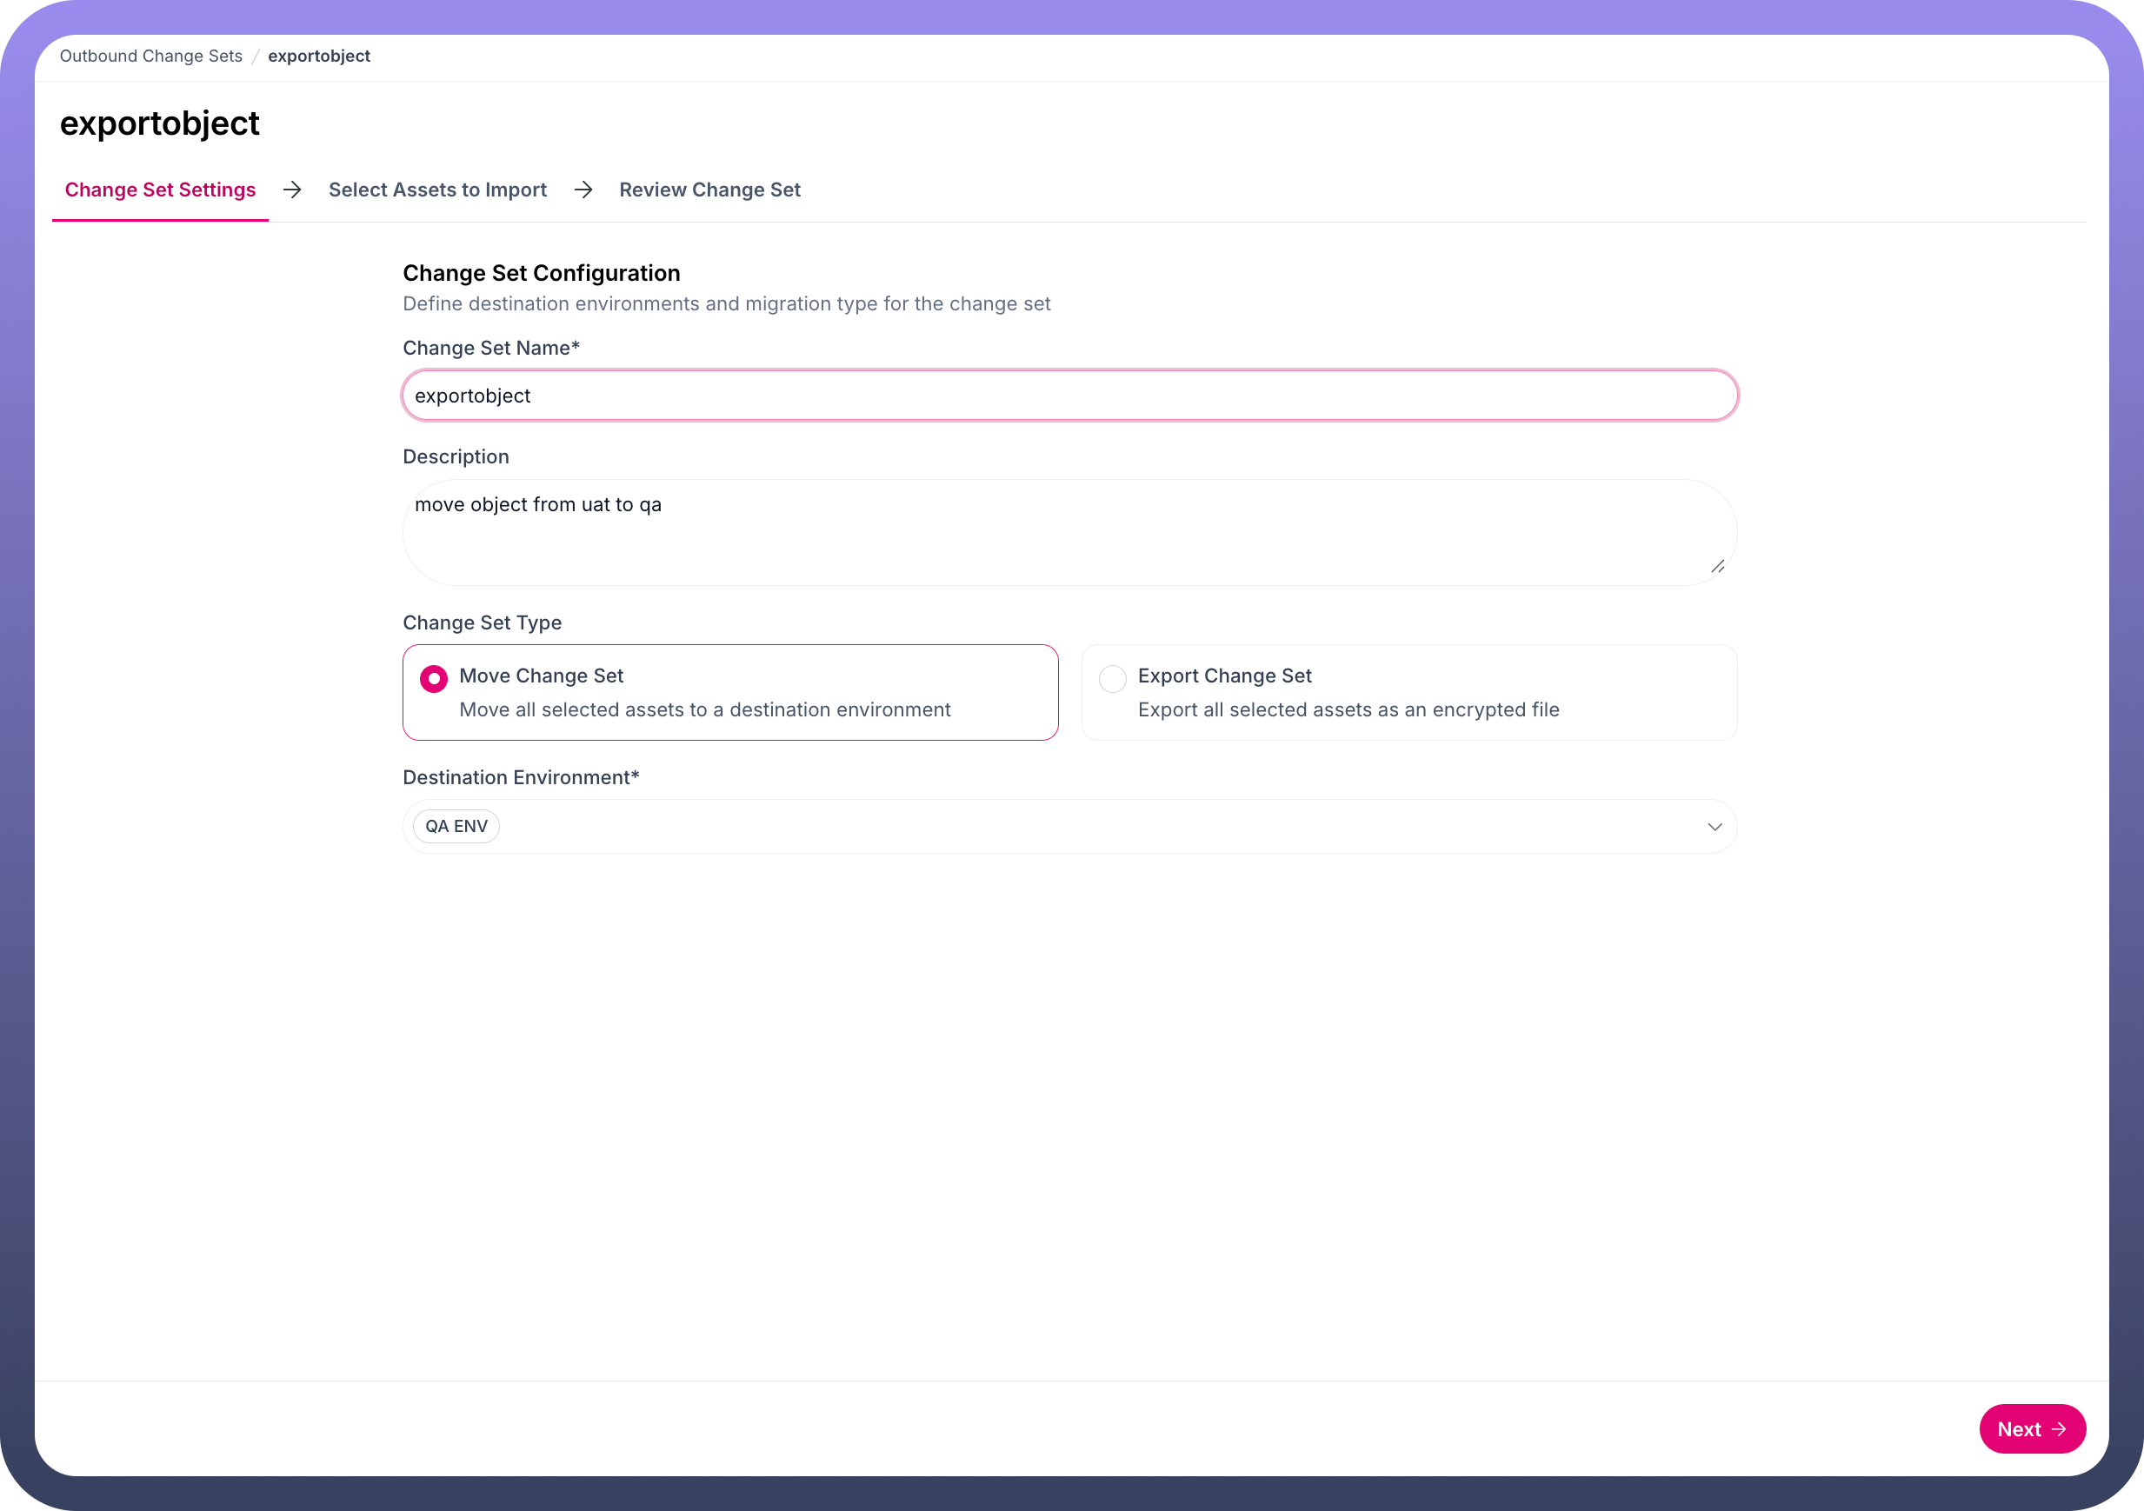Image resolution: width=2144 pixels, height=1511 pixels.
Task: Click arrow icon after Change Set Settings
Action: click(x=292, y=190)
